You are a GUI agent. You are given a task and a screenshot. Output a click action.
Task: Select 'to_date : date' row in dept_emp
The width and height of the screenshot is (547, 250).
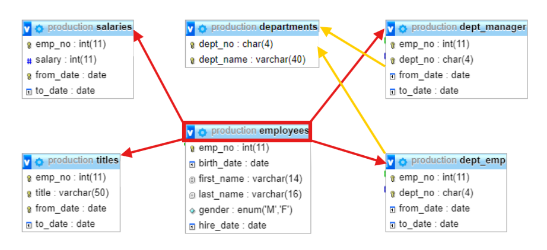pos(446,224)
